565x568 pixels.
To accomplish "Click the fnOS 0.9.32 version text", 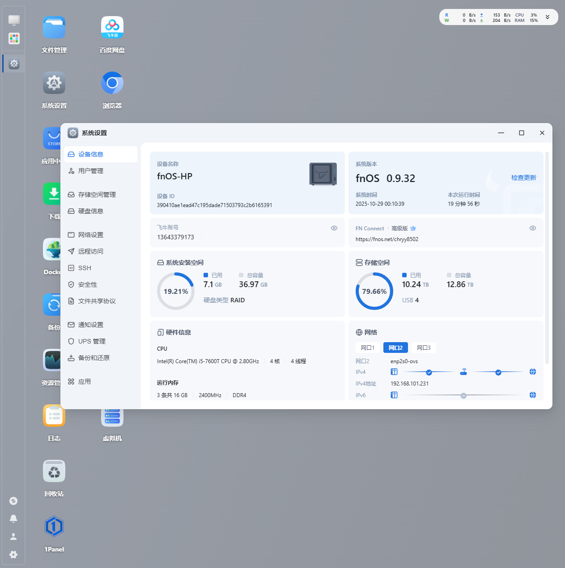I will point(385,178).
